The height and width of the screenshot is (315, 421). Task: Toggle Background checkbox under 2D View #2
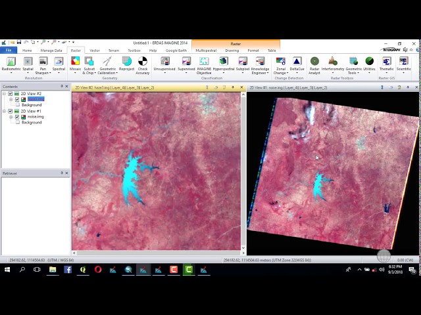point(18,105)
